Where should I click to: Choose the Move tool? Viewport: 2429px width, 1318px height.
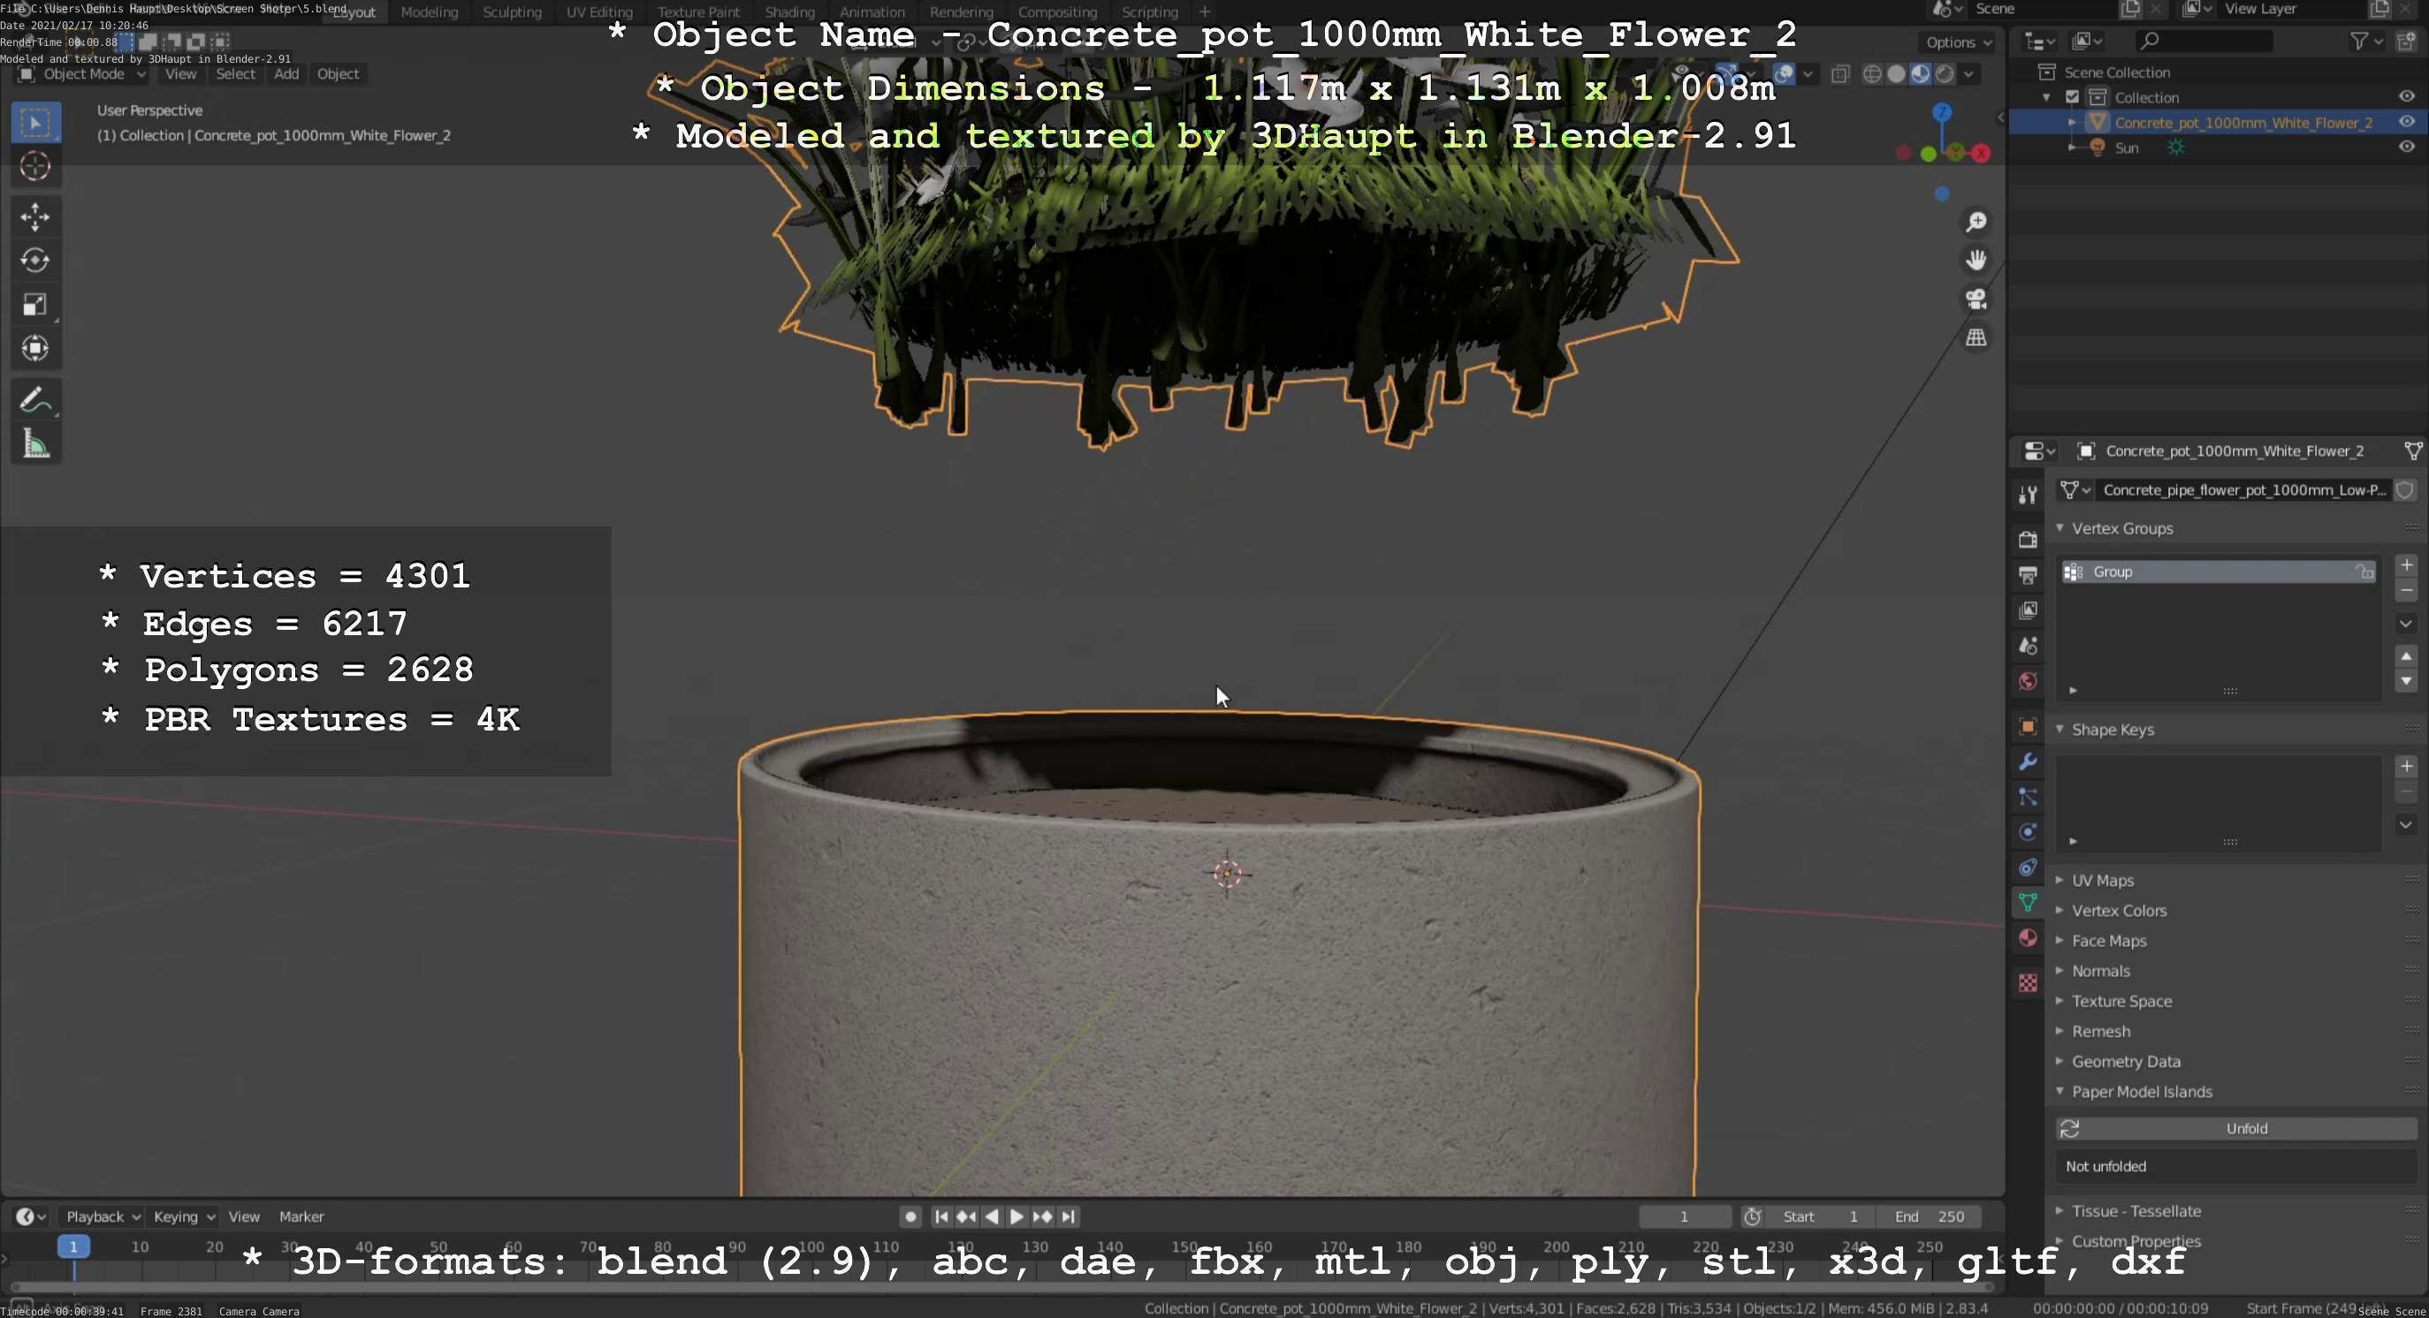(36, 216)
